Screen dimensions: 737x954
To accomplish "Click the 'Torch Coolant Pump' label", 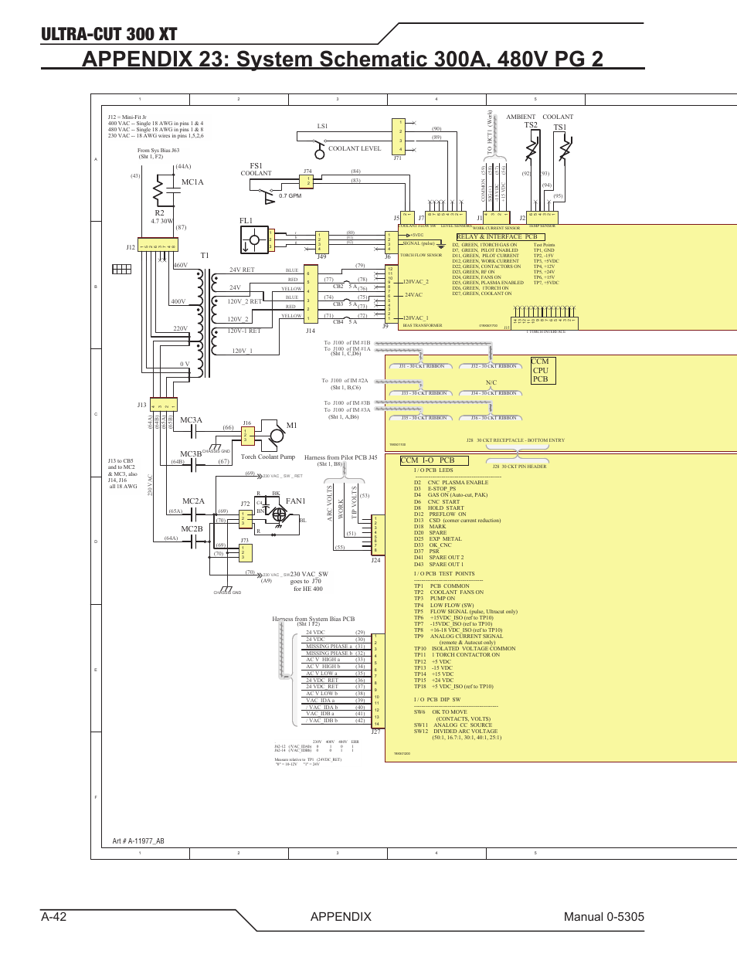I will 268,457.
